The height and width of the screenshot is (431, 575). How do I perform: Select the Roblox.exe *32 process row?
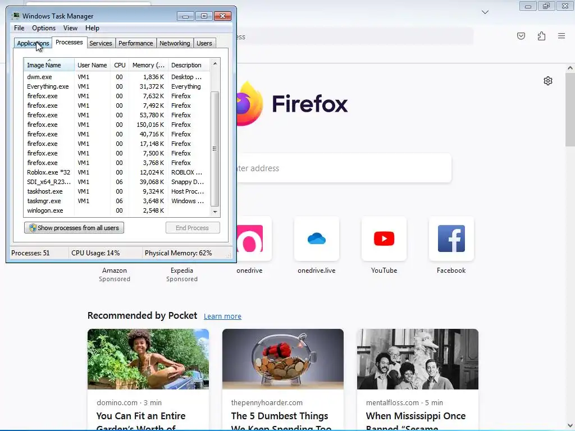click(x=117, y=172)
